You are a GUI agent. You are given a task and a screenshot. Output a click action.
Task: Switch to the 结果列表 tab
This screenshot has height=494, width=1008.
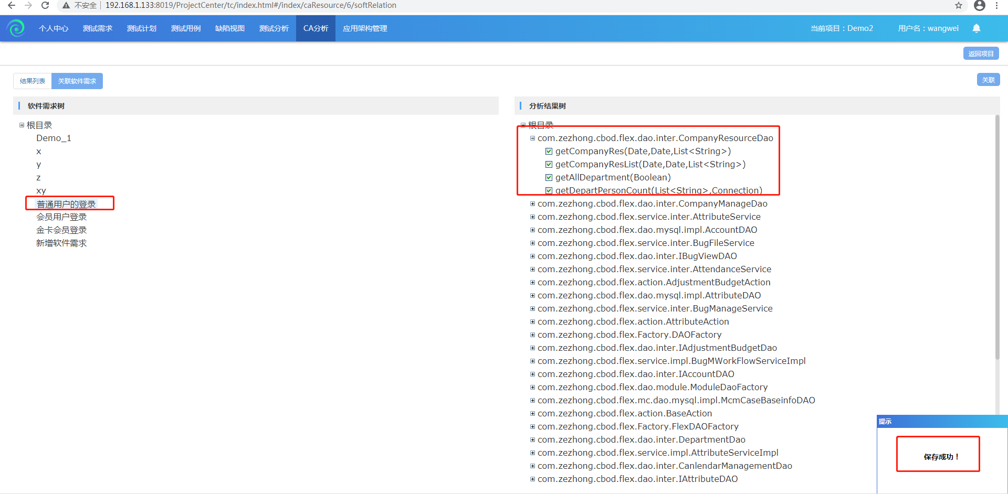tap(33, 81)
